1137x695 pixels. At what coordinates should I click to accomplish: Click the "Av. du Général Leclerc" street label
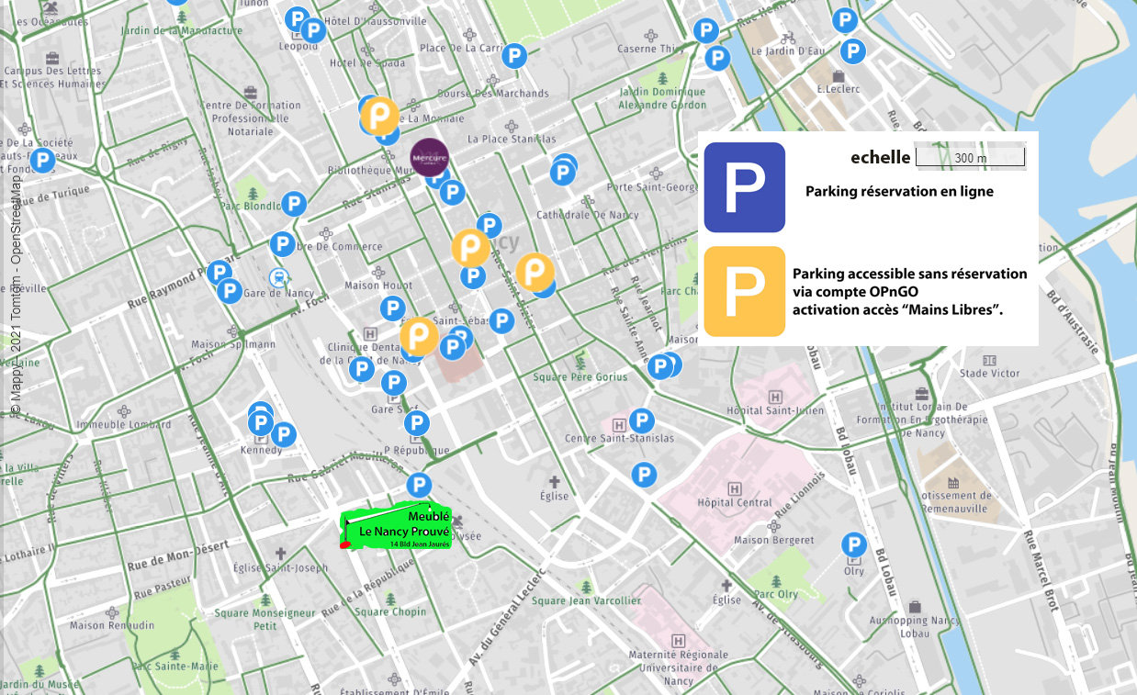click(x=508, y=616)
